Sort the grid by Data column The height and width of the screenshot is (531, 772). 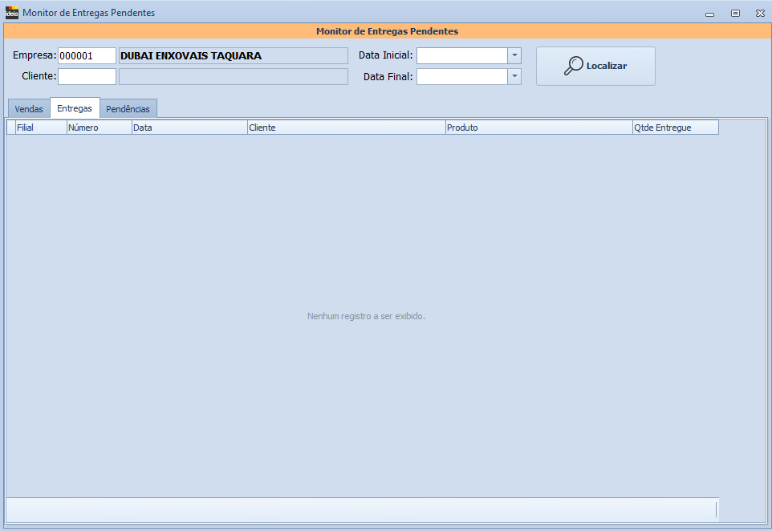tap(189, 128)
